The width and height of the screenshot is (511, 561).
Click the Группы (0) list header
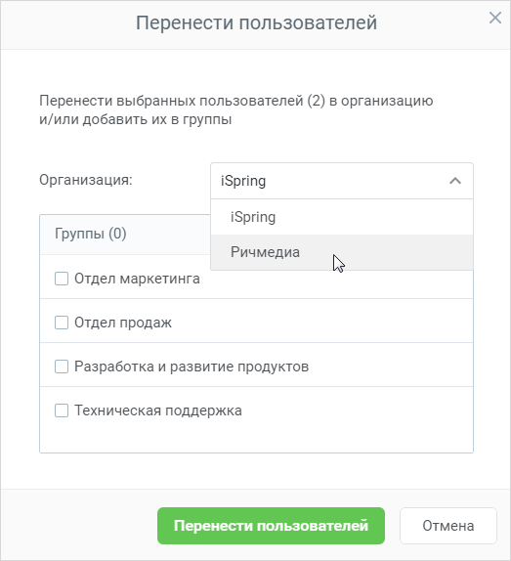tap(91, 234)
